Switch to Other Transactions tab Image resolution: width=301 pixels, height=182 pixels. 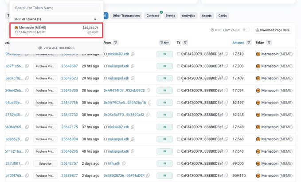tap(126, 16)
